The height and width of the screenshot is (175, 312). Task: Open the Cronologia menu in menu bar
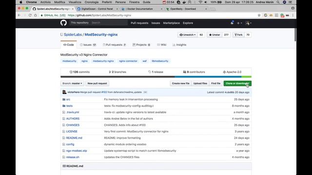pos(92,2)
